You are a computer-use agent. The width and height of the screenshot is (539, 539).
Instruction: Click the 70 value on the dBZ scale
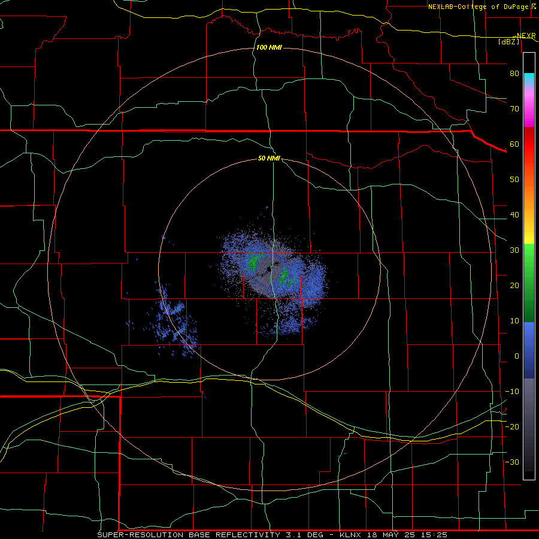pyautogui.click(x=514, y=108)
